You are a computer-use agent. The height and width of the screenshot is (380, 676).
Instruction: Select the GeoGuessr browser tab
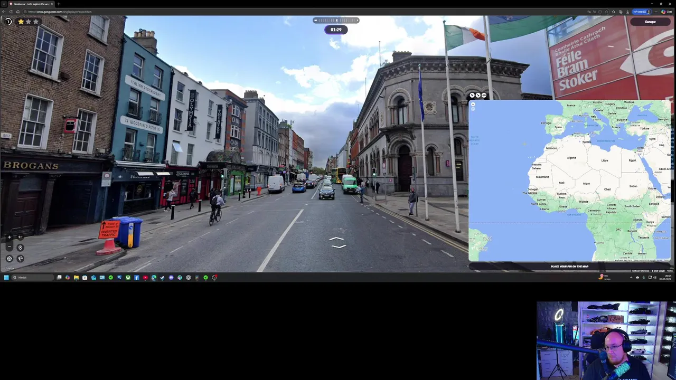(x=30, y=4)
